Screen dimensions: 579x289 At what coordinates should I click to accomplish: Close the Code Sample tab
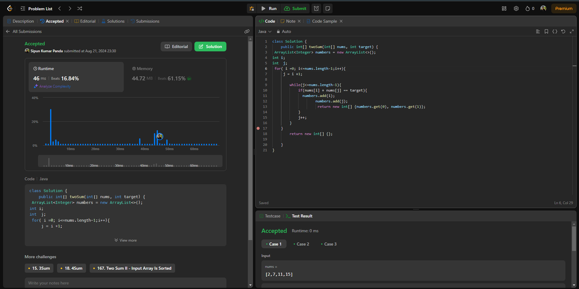(341, 21)
